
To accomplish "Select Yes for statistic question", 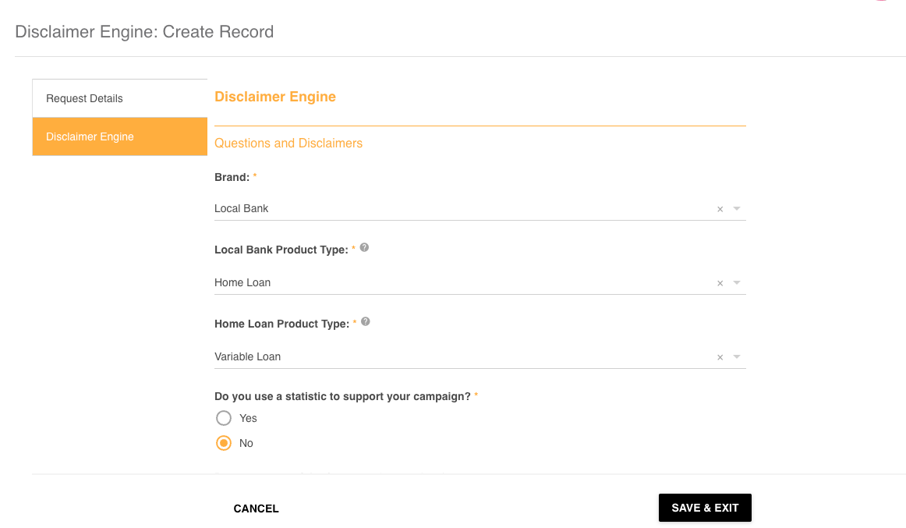I will (224, 418).
